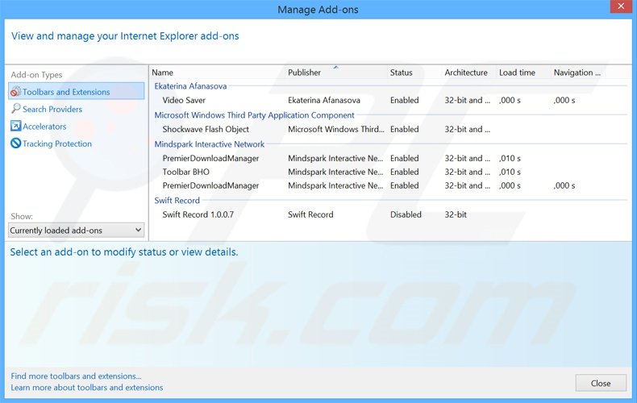Open the Accelerators add-on type
The width and height of the screenshot is (637, 403).
click(44, 127)
